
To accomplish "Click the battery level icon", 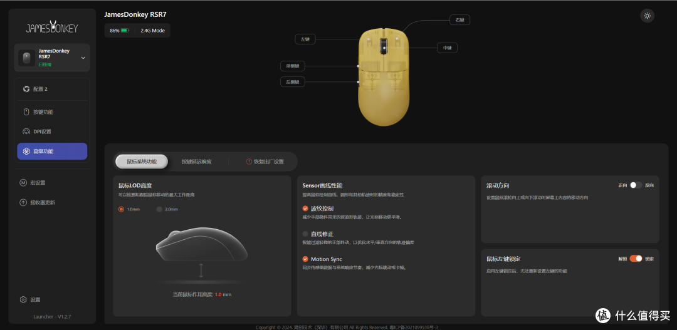I will click(125, 31).
